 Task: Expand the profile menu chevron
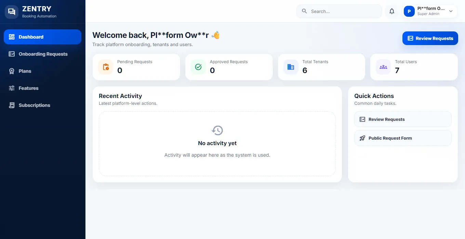click(451, 11)
